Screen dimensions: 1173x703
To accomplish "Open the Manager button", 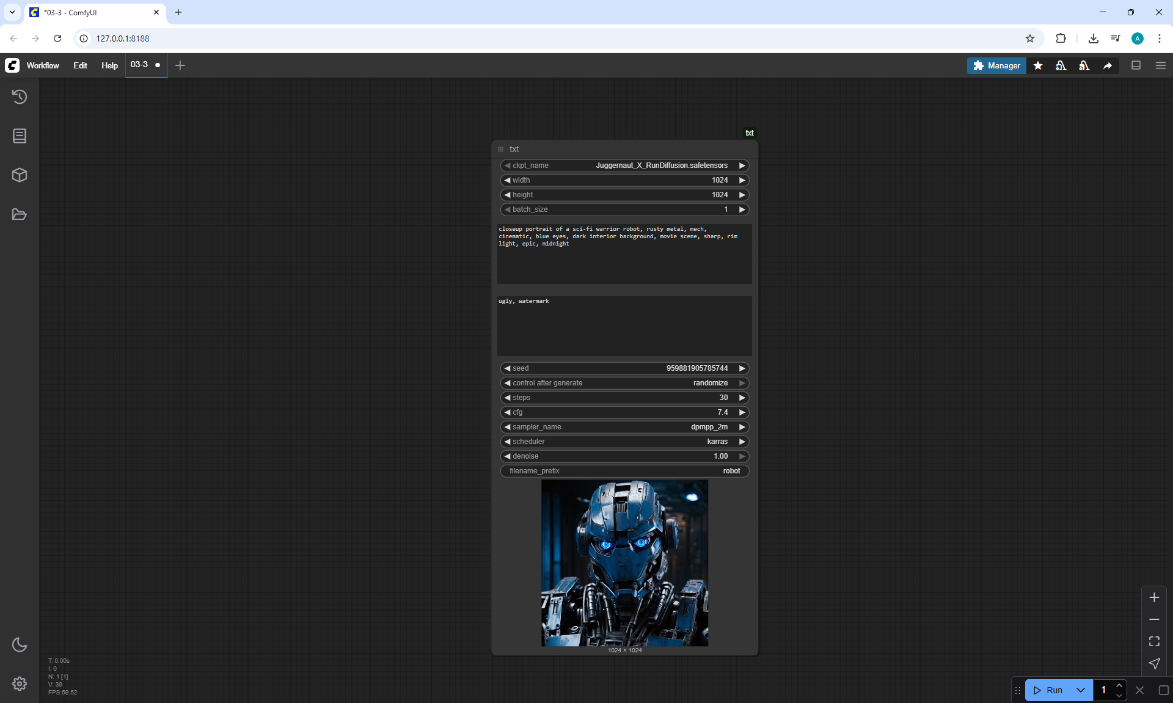I will tap(996, 65).
